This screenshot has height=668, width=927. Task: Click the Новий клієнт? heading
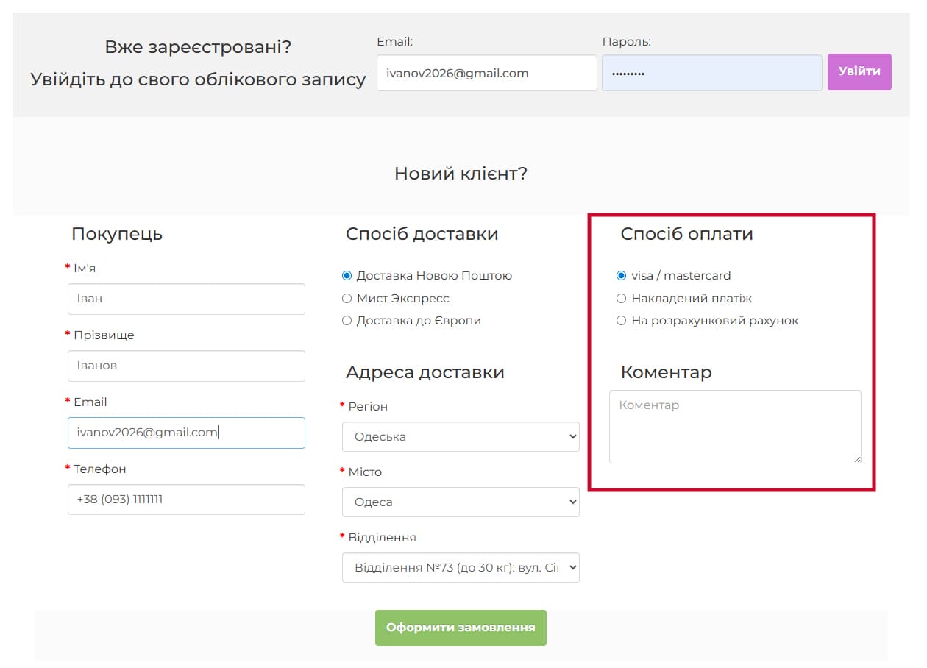tap(461, 174)
